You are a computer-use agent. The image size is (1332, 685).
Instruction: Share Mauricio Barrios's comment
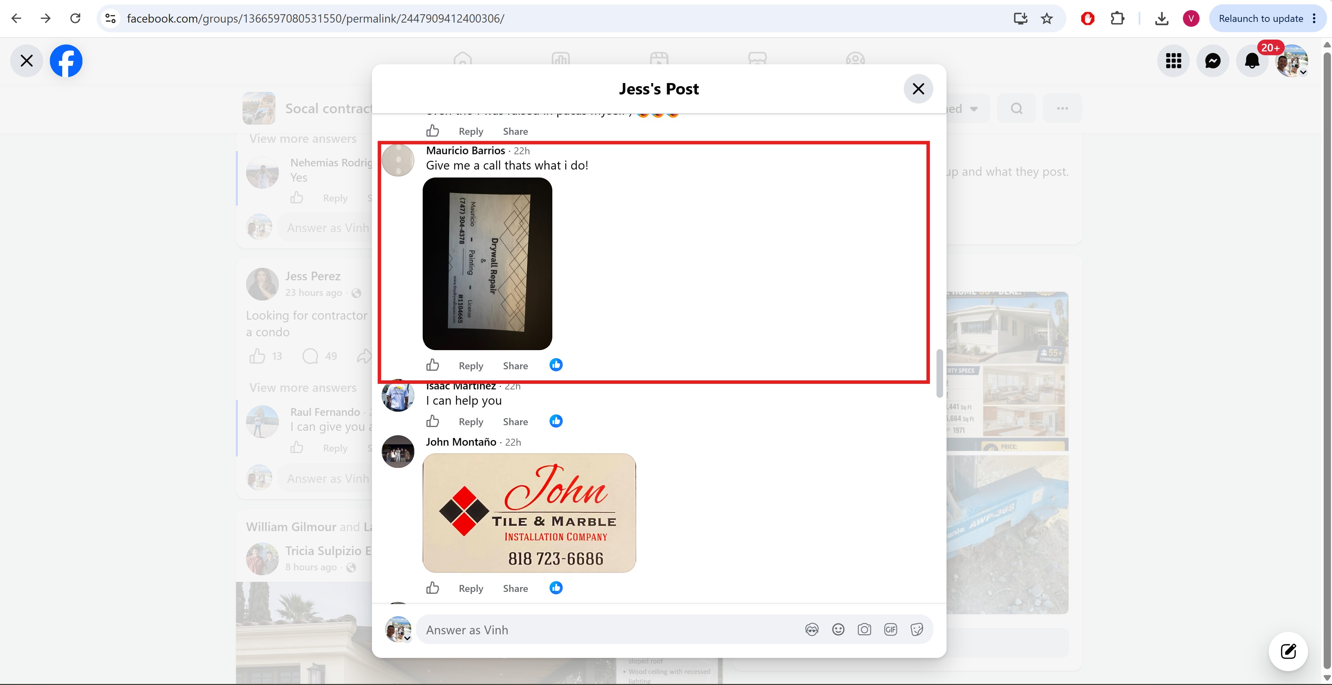click(515, 366)
